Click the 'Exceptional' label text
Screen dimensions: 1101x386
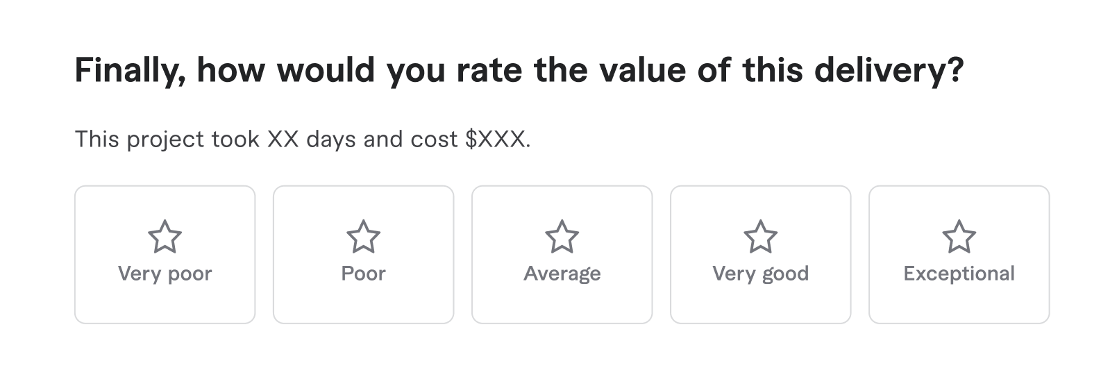pyautogui.click(x=959, y=274)
